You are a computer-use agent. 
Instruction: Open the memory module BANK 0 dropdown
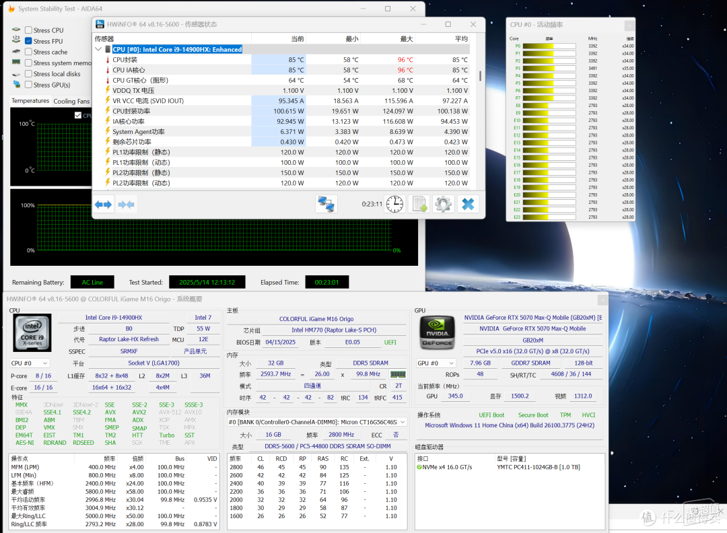click(317, 422)
